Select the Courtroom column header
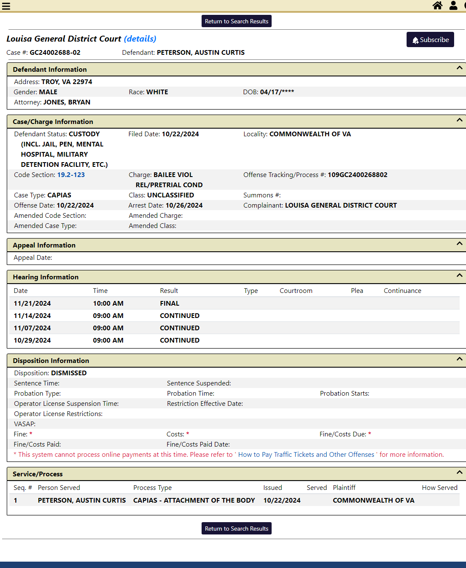Screen dimensions: 466x568 point(296,291)
